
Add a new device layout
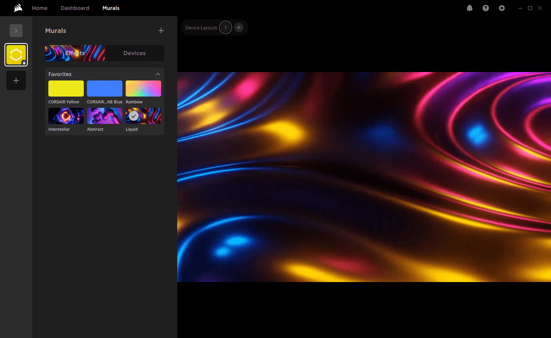coord(239,27)
